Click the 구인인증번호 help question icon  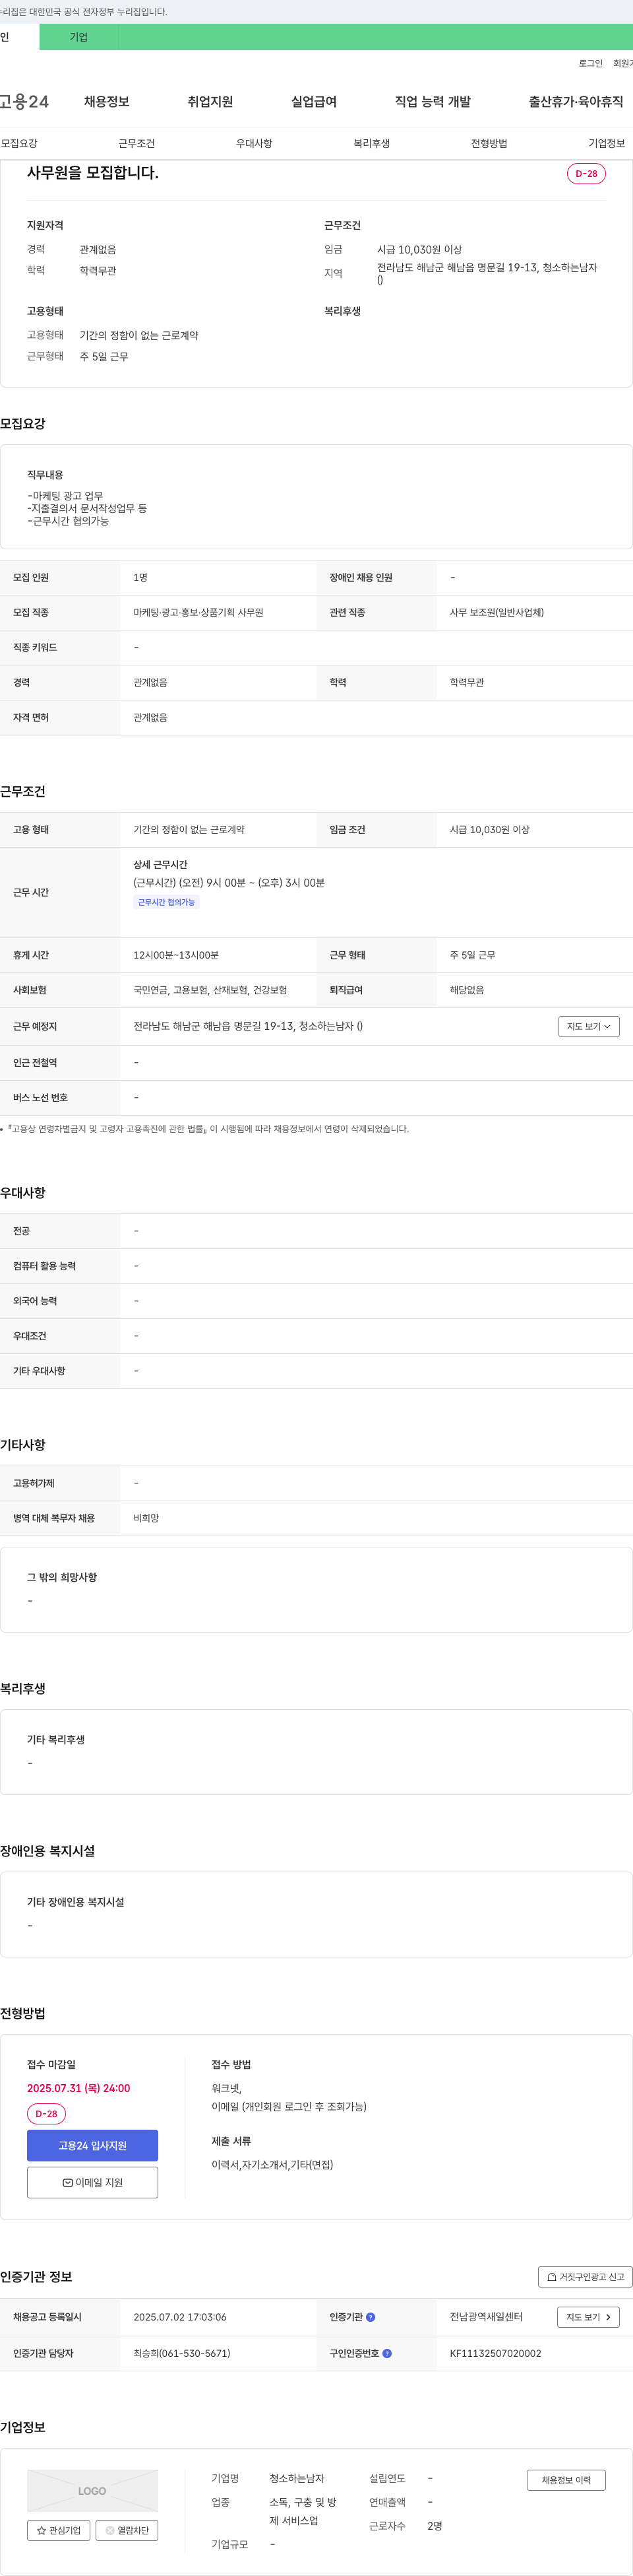coord(386,2353)
